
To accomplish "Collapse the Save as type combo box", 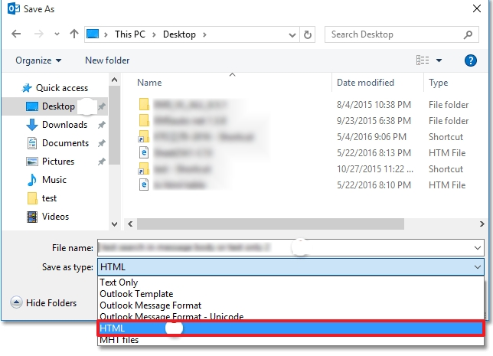I will [477, 267].
